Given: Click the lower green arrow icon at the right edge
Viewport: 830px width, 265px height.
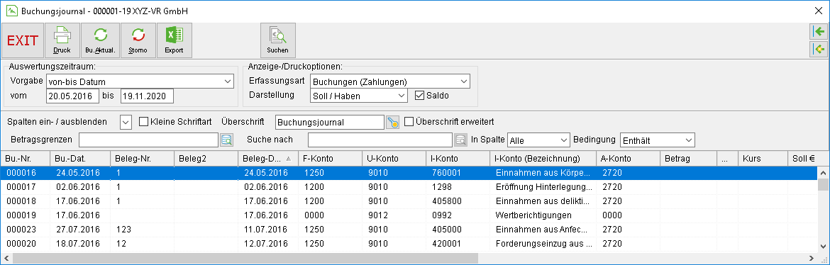Looking at the screenshot, I should tap(819, 49).
